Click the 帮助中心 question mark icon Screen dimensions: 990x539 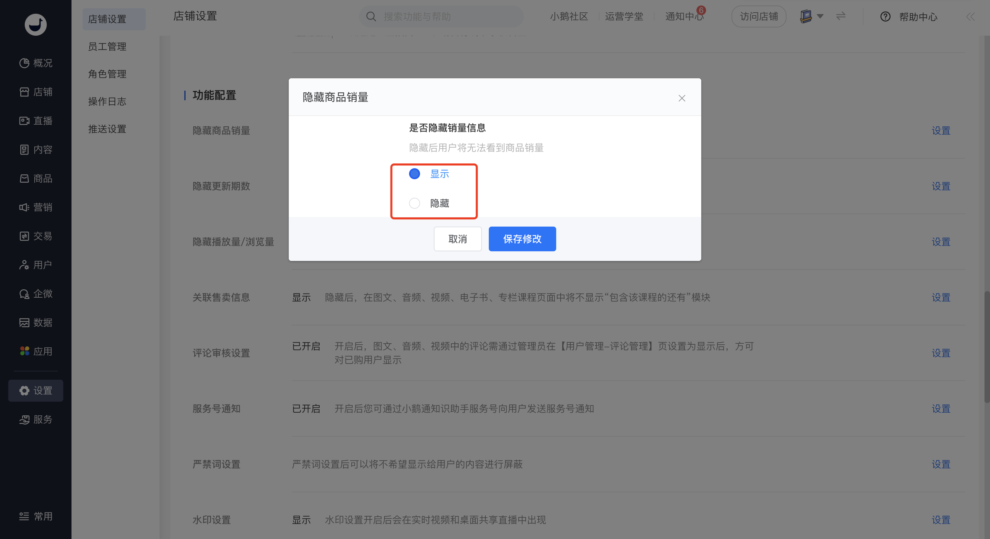click(x=885, y=16)
